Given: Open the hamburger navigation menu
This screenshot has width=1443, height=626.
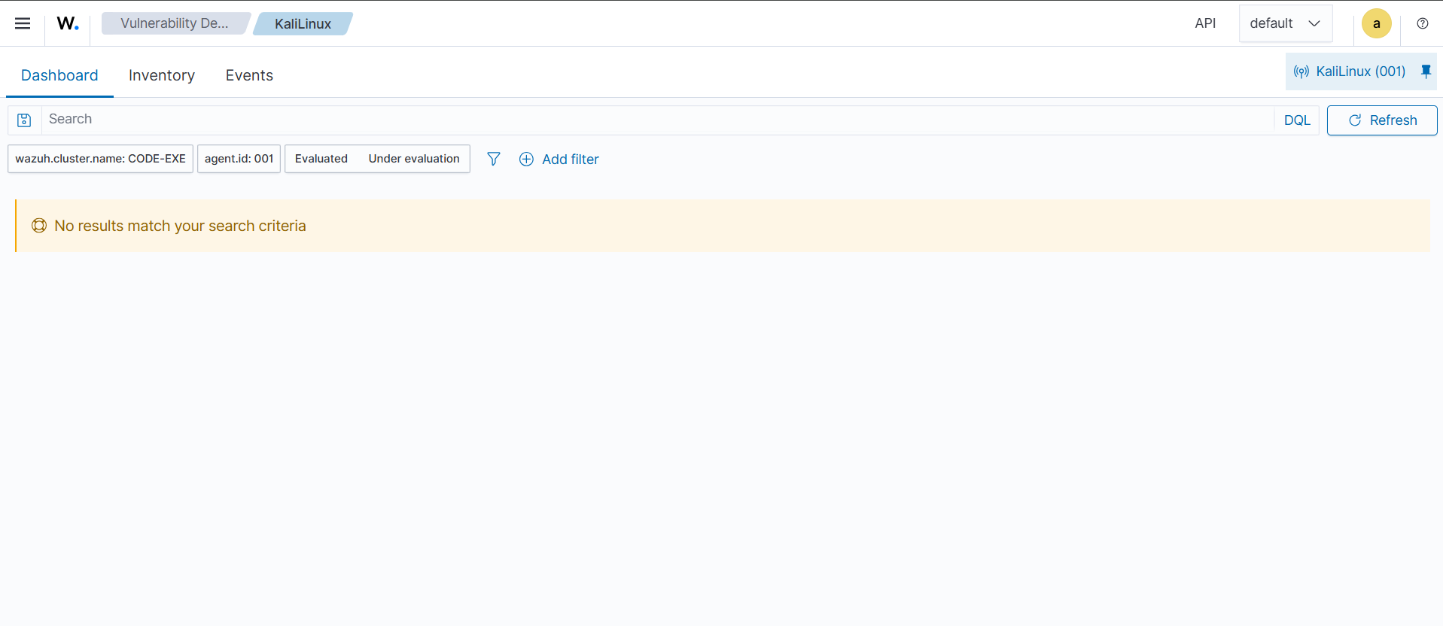Looking at the screenshot, I should 23,23.
